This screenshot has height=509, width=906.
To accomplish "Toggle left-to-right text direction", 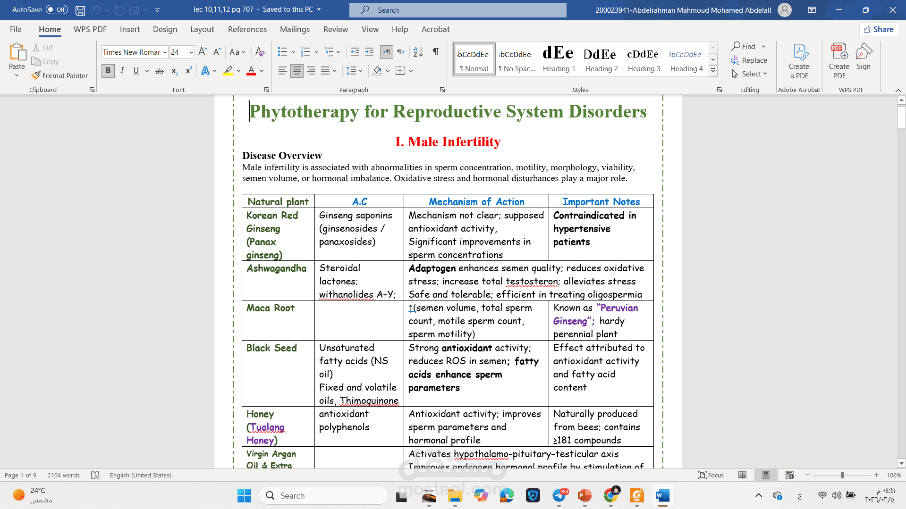I will point(387,52).
